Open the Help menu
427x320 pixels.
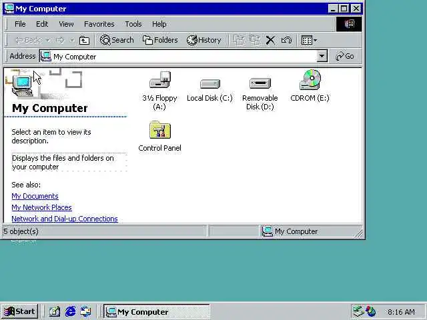coord(159,24)
